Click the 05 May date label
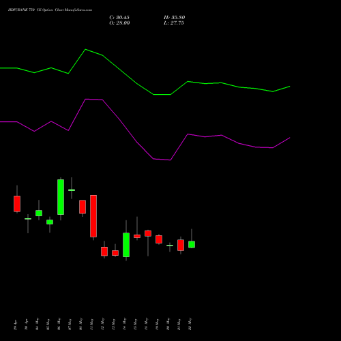Image resolution: width=341 pixels, height=341 pixels. pos(48,324)
